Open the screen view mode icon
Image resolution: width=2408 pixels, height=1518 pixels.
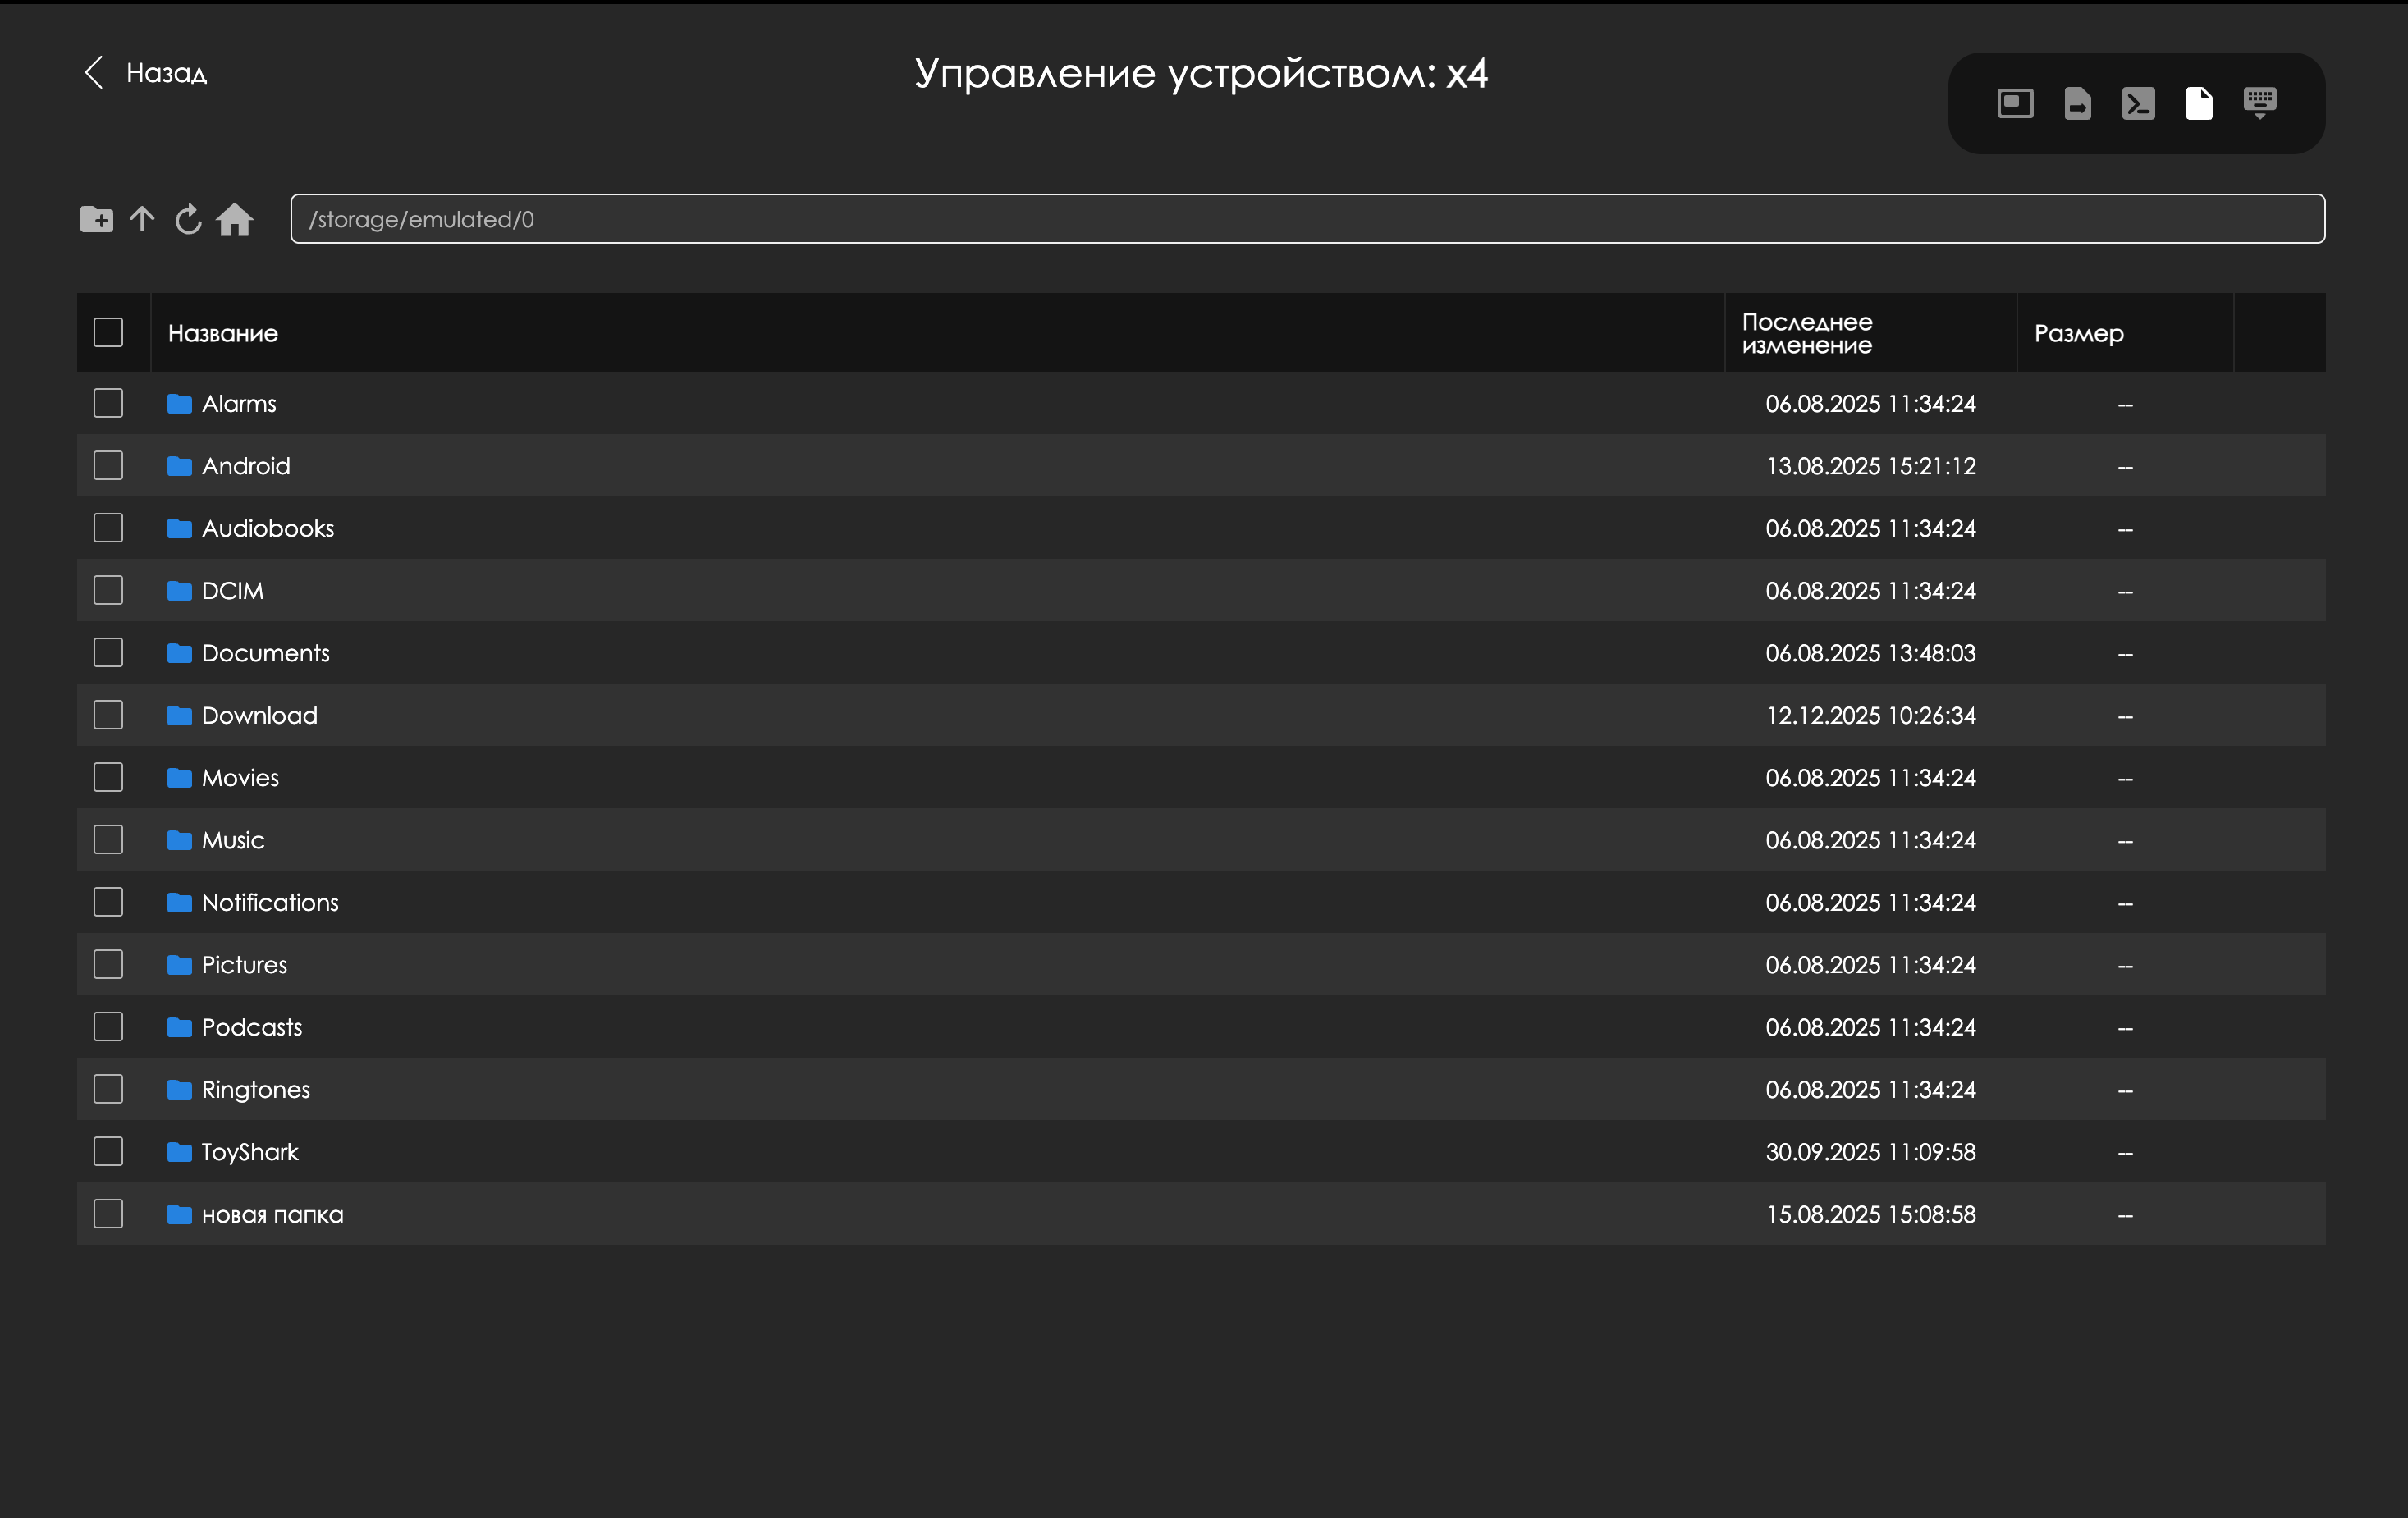[2014, 103]
